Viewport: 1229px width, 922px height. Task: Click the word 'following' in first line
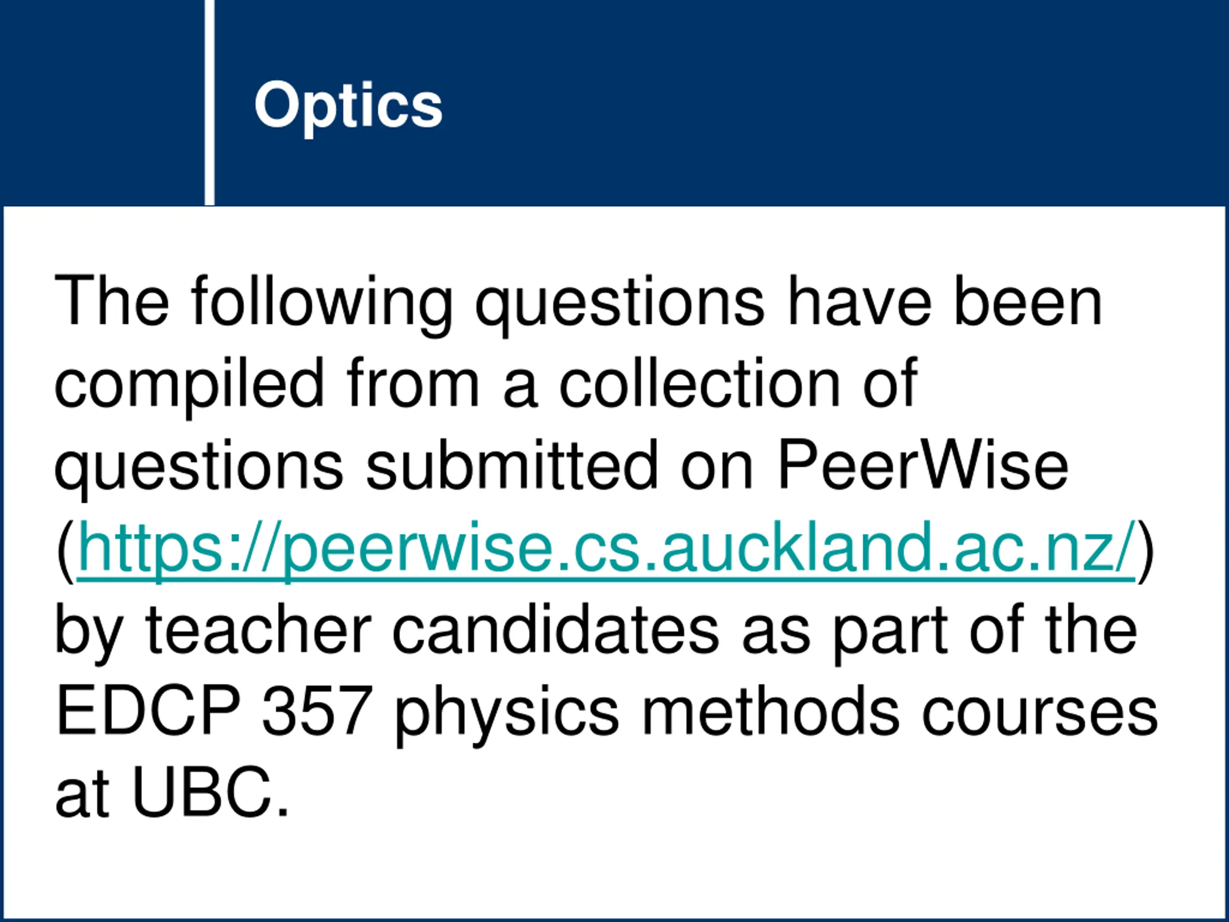click(322, 304)
